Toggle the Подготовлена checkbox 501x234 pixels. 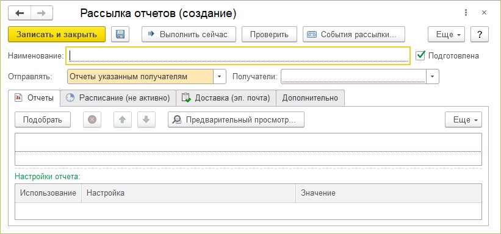click(420, 55)
